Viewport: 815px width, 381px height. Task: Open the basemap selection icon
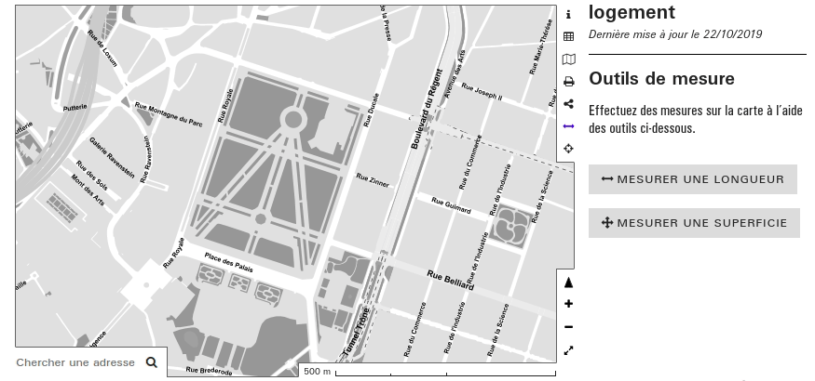pos(568,59)
